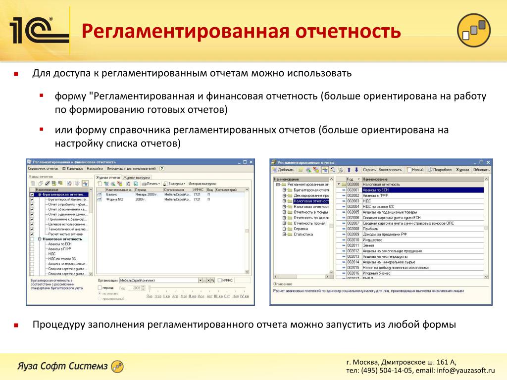
Task: Click the Новый toolbar button
Action: (415, 170)
